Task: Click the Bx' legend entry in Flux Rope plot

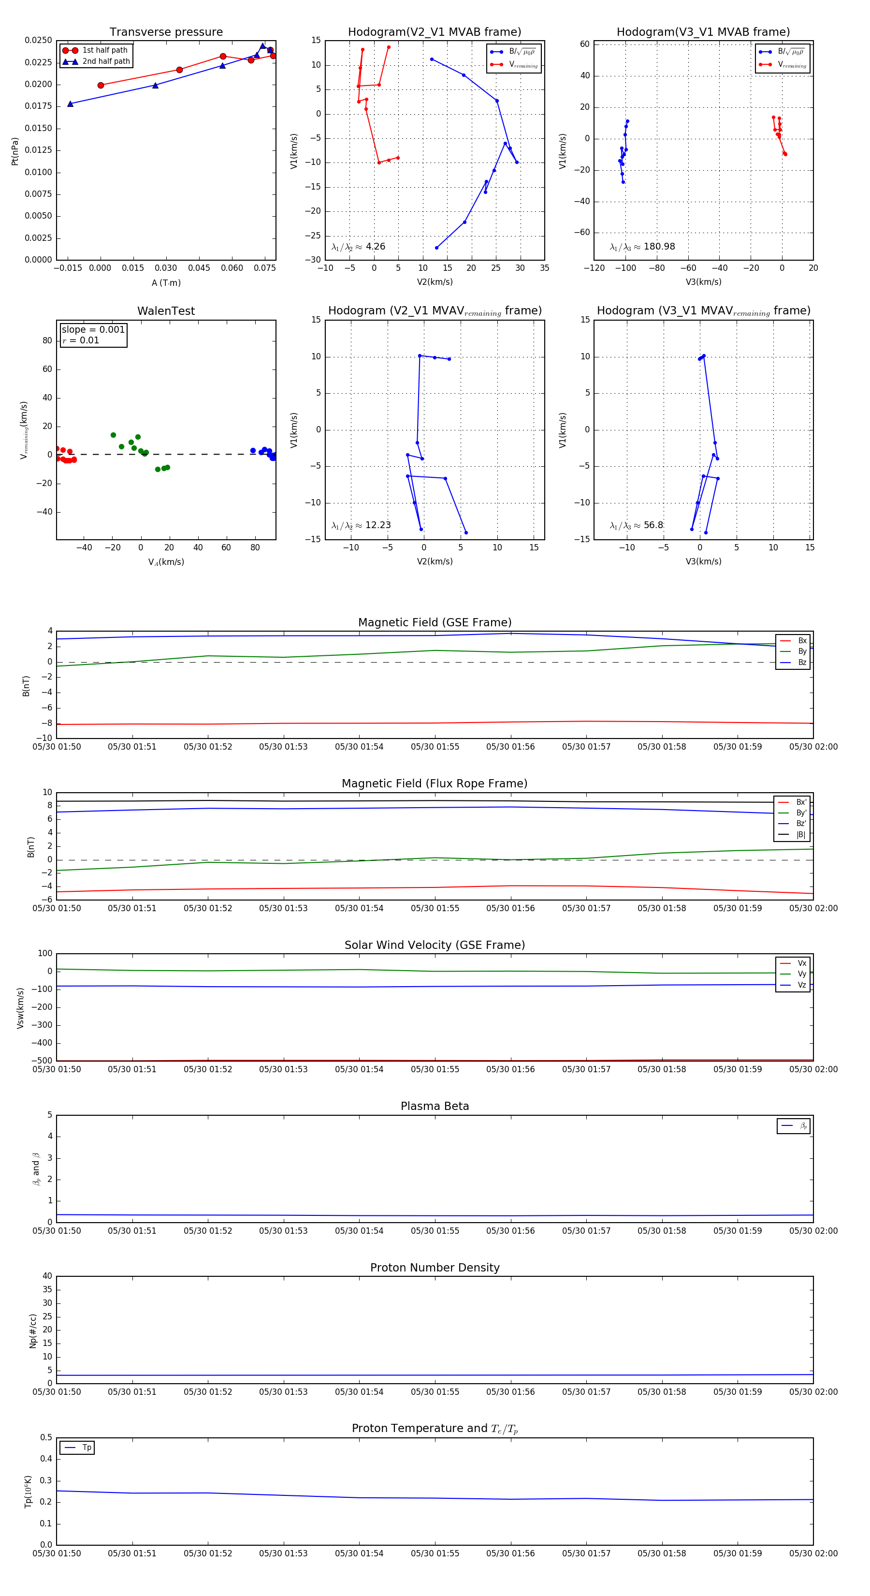Action: point(792,802)
